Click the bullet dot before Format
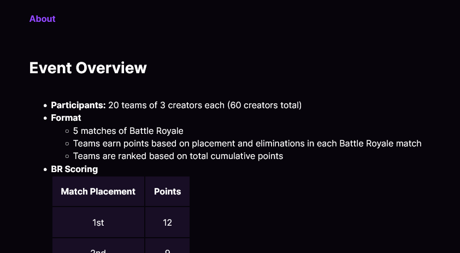The image size is (460, 253). (45, 118)
